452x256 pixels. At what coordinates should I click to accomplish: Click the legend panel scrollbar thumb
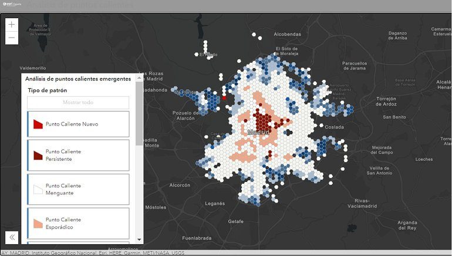[x=139, y=113]
